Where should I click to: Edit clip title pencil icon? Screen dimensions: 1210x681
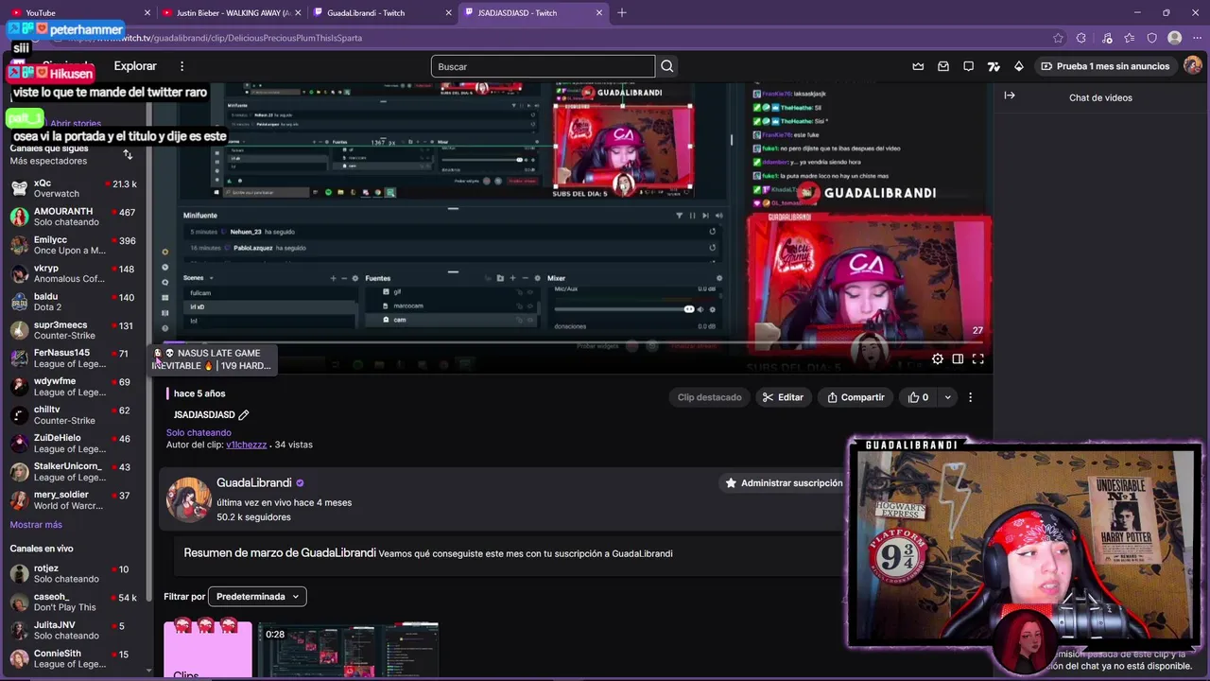click(x=244, y=414)
